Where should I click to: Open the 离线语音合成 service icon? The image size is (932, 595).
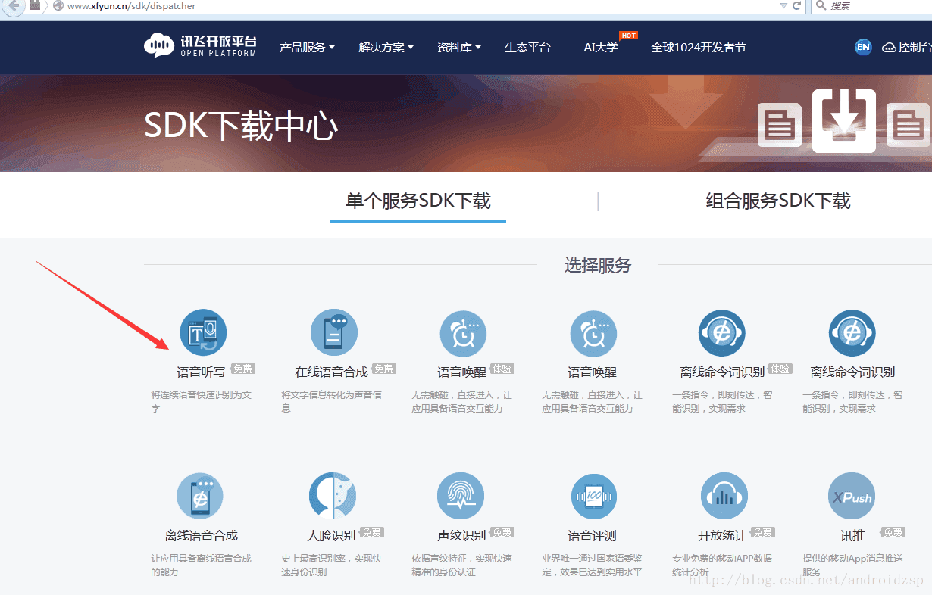coord(200,497)
